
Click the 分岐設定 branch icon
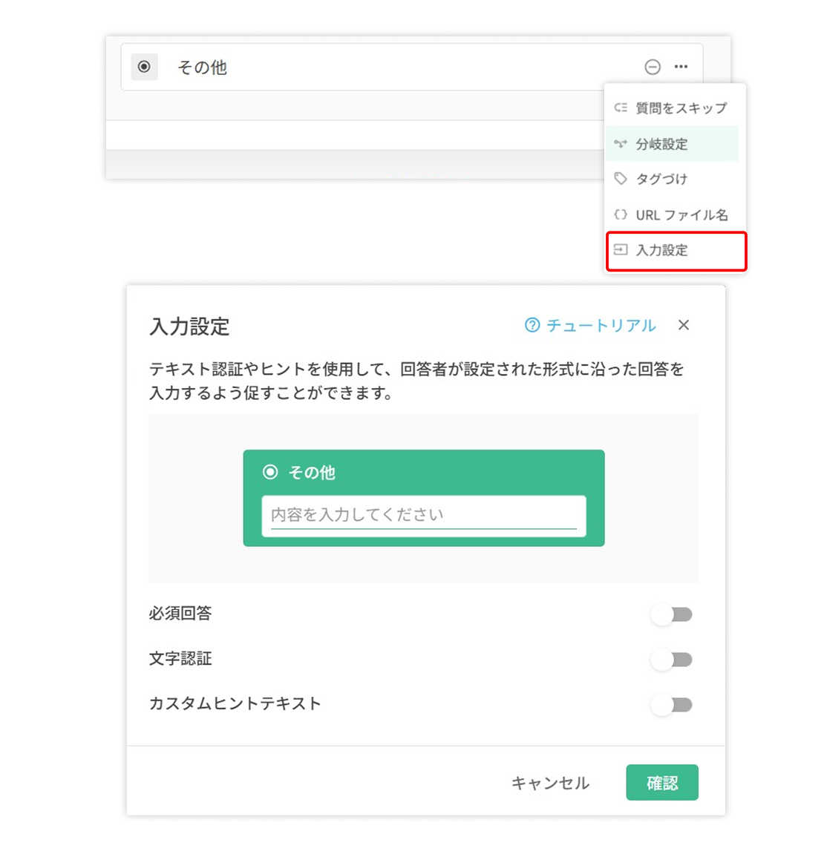pyautogui.click(x=621, y=144)
